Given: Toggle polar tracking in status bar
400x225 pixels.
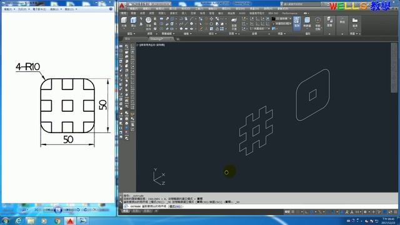Looking at the screenshot, I should (x=311, y=212).
